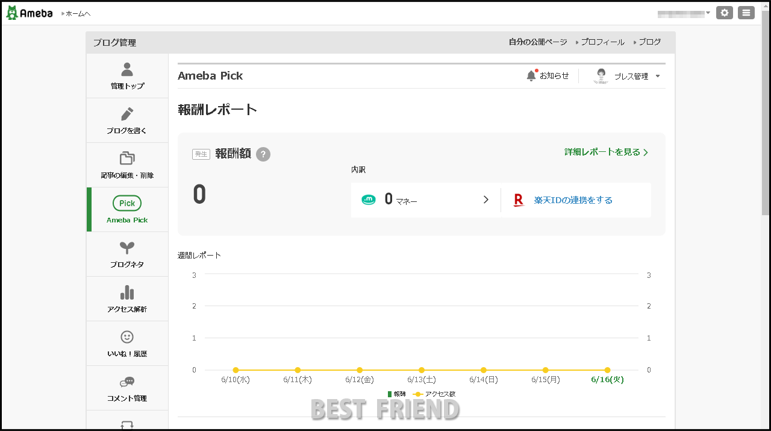Image resolution: width=771 pixels, height=431 pixels.
Task: Click the 6/13(土) chart data point
Action: [422, 370]
